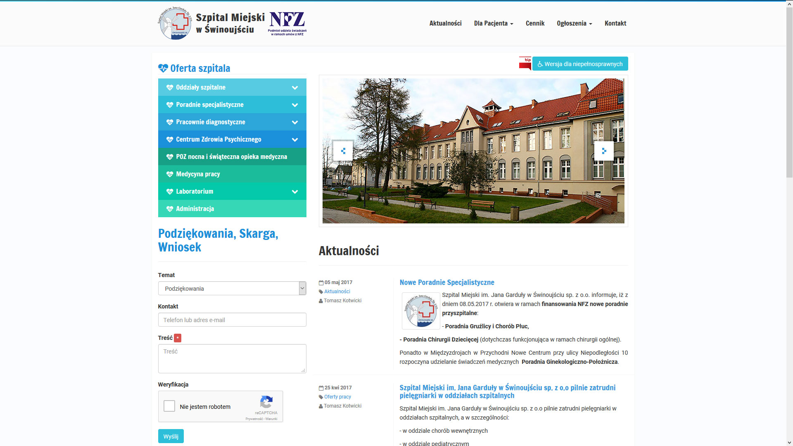Click the NFZ logo in header
Screen dimensions: 793x446
pos(287,24)
